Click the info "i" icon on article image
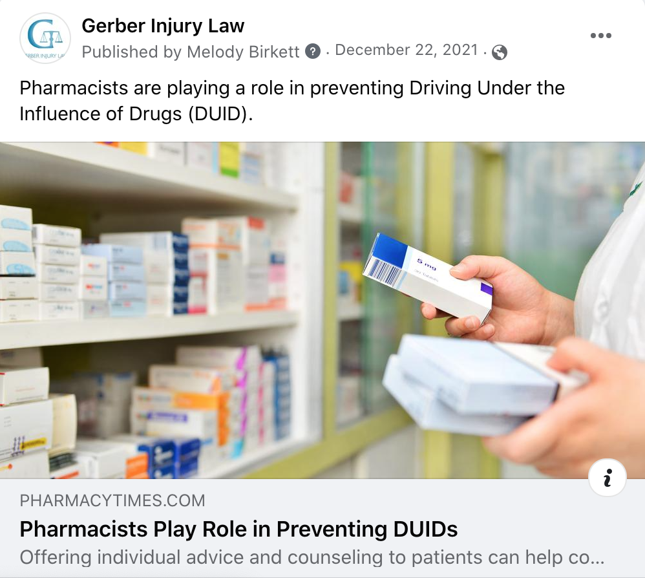645x578 pixels. click(x=608, y=477)
